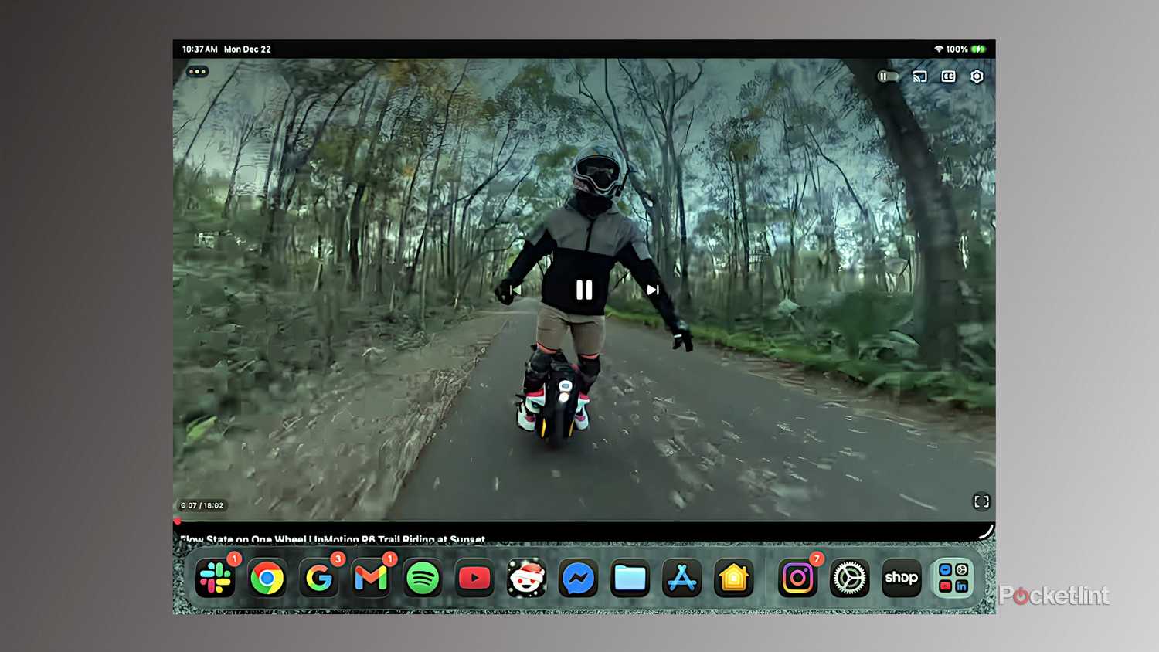This screenshot has width=1159, height=652.
Task: Open the YouTube app from the dock
Action: pos(474,578)
